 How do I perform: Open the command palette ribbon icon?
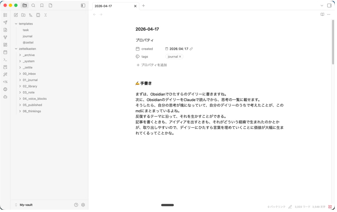click(5, 60)
